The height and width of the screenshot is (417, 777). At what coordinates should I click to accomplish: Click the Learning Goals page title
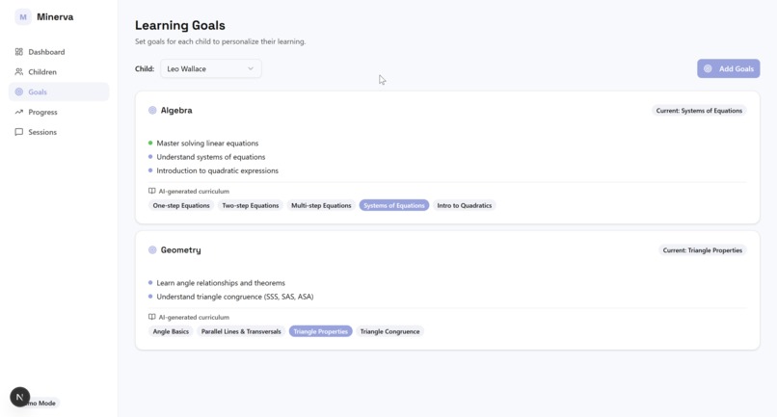point(180,25)
